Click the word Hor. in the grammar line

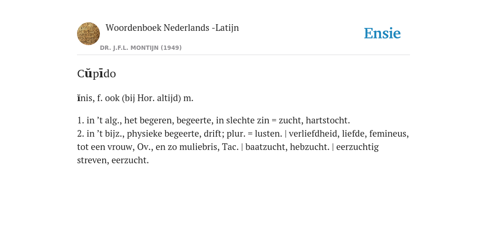pyautogui.click(x=146, y=98)
